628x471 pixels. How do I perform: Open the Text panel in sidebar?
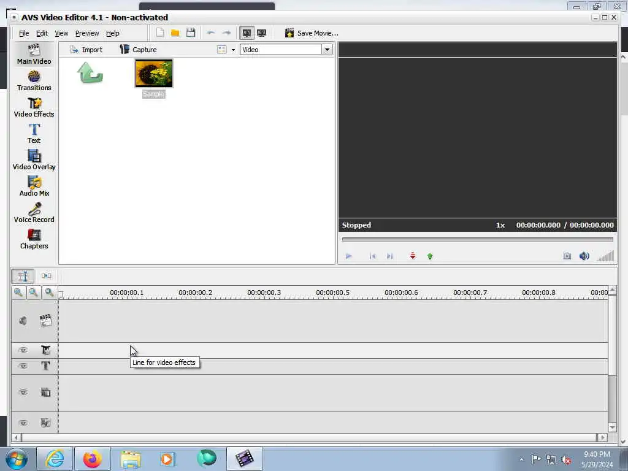[34, 134]
